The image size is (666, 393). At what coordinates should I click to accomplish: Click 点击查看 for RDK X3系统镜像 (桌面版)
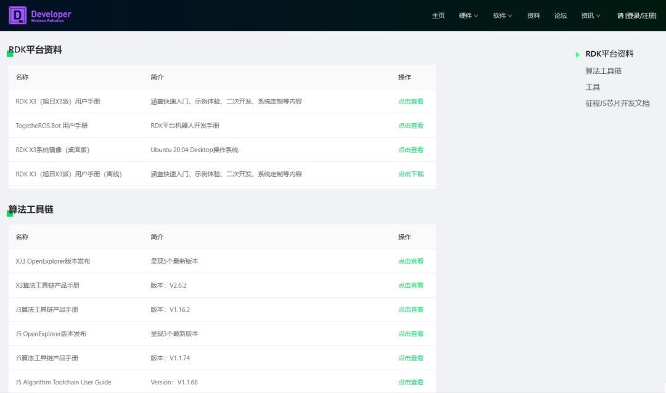411,150
